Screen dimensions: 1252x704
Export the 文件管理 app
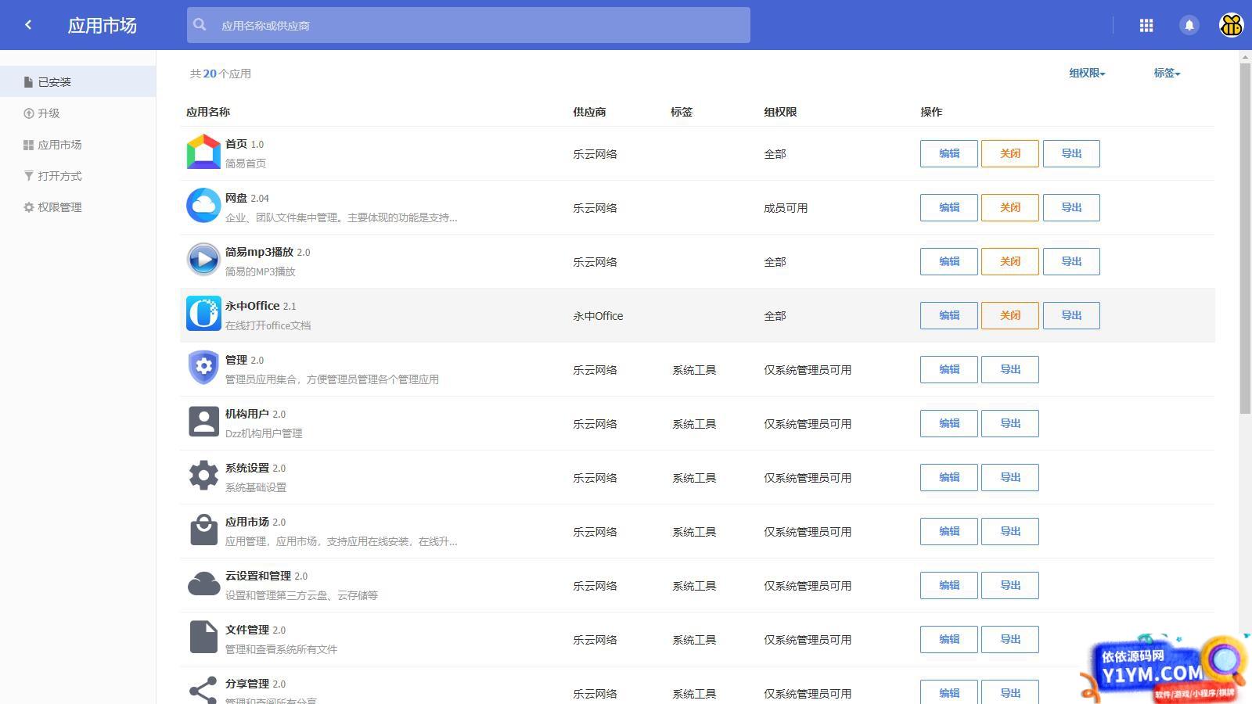click(1010, 639)
